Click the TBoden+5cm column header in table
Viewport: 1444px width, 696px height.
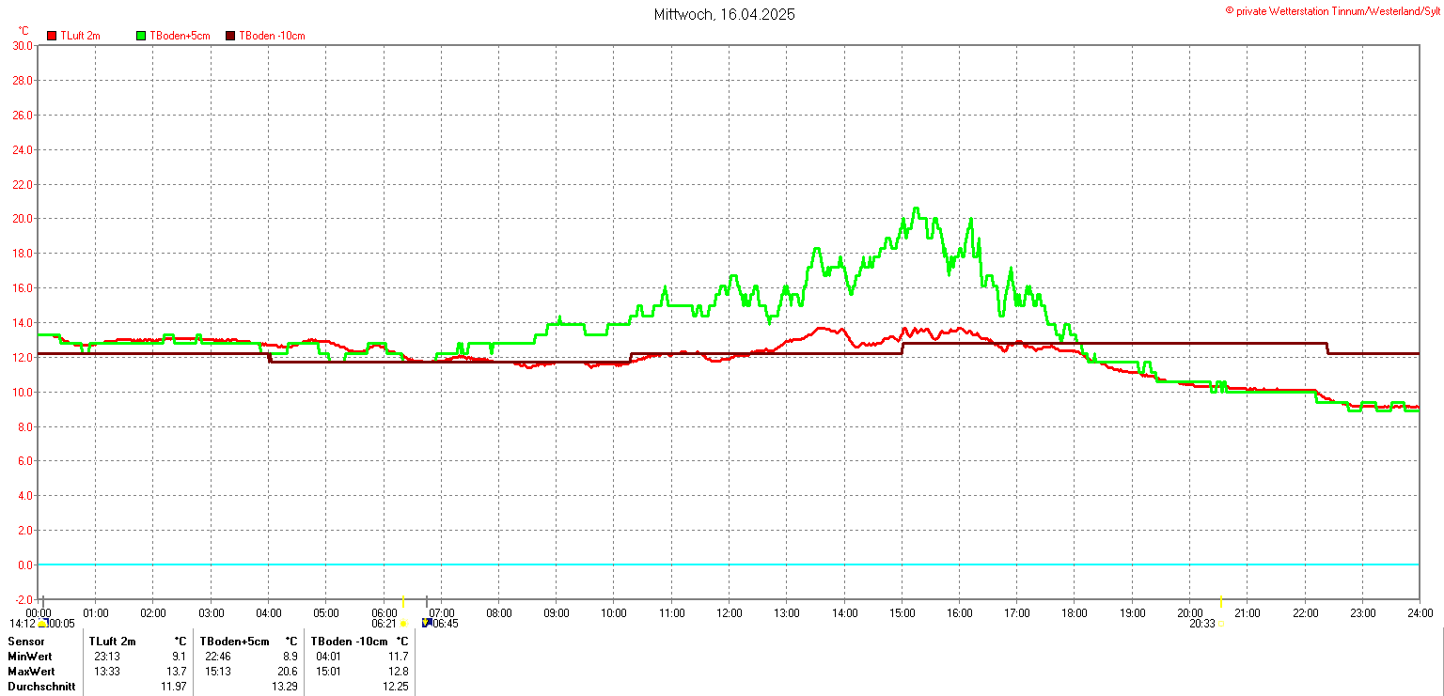click(234, 642)
